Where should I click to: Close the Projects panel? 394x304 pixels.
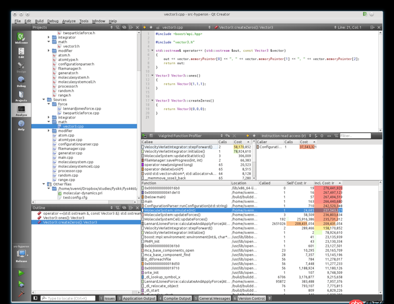point(137,27)
